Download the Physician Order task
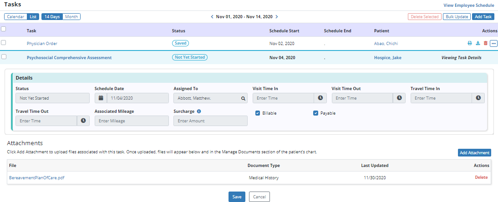498x202 pixels. pyautogui.click(x=478, y=43)
